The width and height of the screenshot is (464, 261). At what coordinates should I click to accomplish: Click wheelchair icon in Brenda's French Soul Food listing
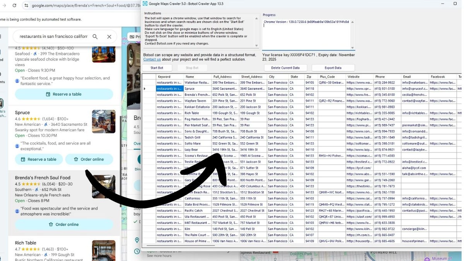coord(37,189)
